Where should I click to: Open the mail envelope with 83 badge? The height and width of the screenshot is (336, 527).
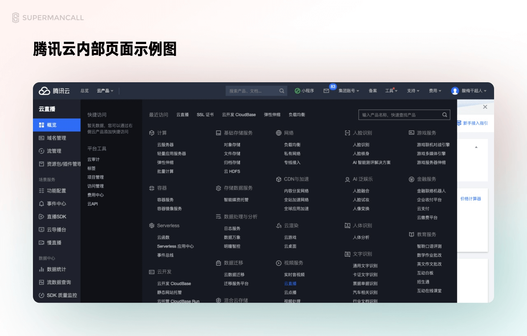point(326,91)
